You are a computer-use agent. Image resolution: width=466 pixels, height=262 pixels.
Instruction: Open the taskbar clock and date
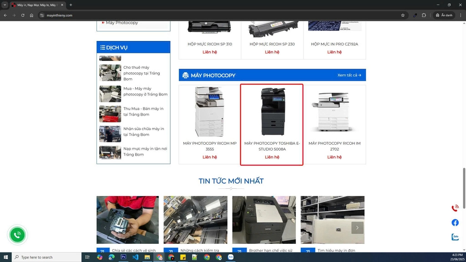point(457,257)
